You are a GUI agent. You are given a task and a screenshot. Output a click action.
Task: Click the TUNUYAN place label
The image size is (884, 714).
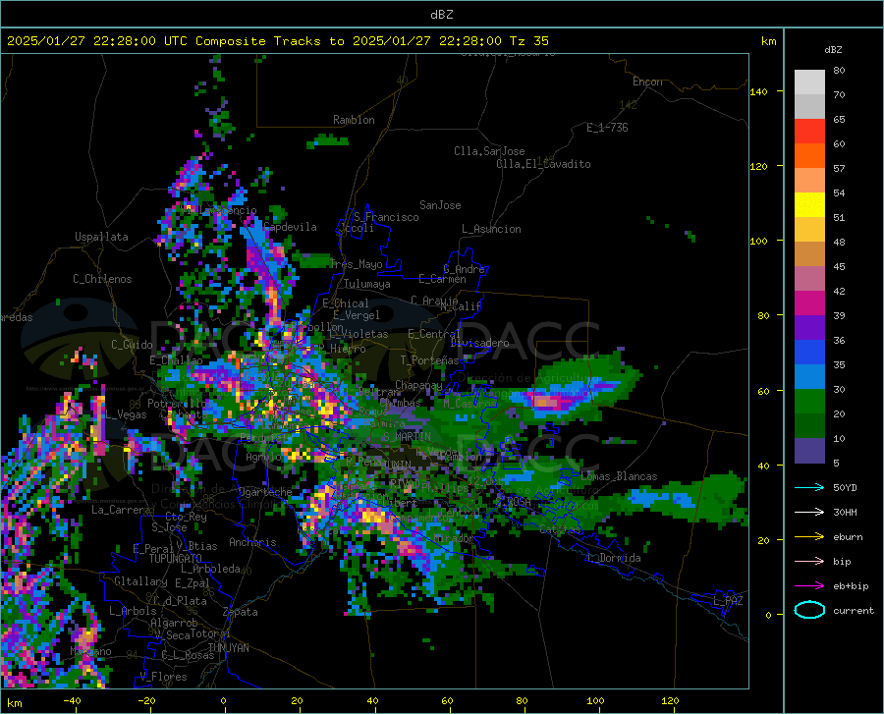[x=228, y=647]
